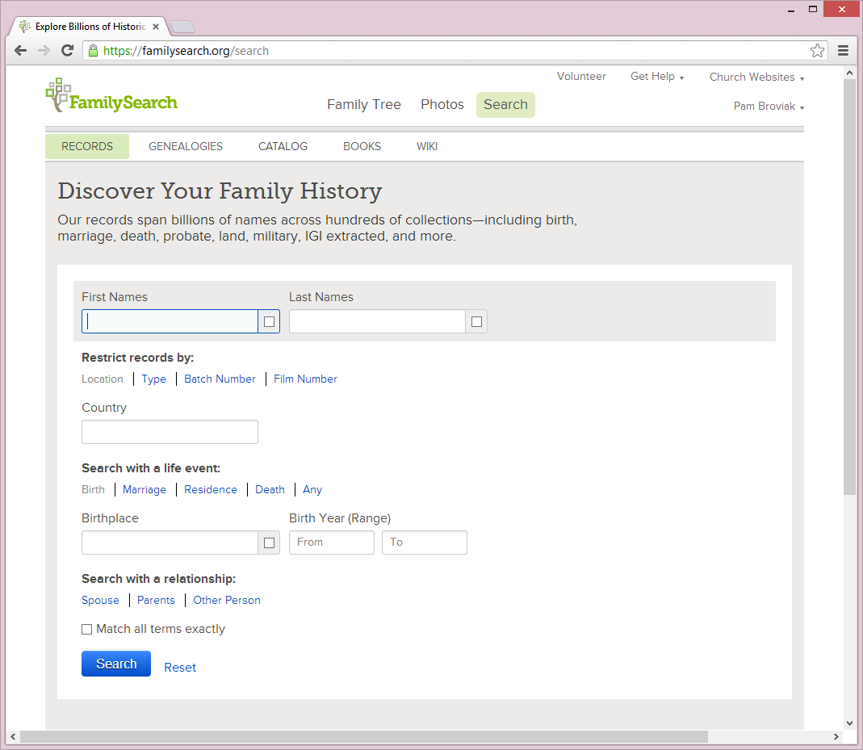Open a new browser tab

(x=182, y=27)
